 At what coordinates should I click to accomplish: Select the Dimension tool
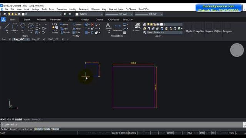(x=118, y=27)
